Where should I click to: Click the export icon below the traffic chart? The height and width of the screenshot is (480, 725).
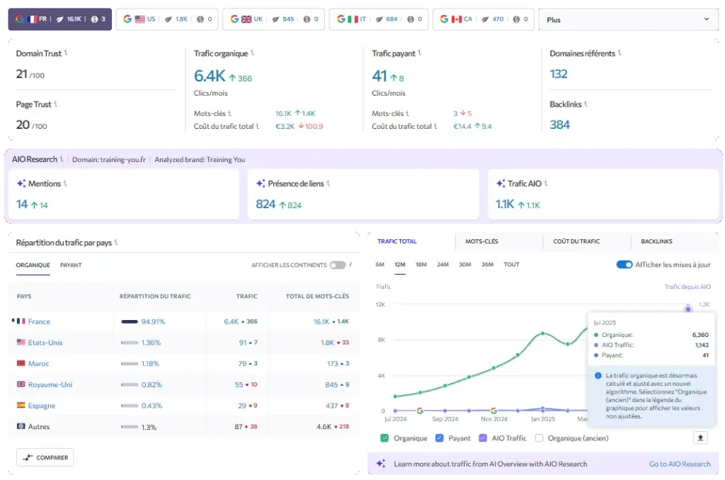(x=700, y=438)
